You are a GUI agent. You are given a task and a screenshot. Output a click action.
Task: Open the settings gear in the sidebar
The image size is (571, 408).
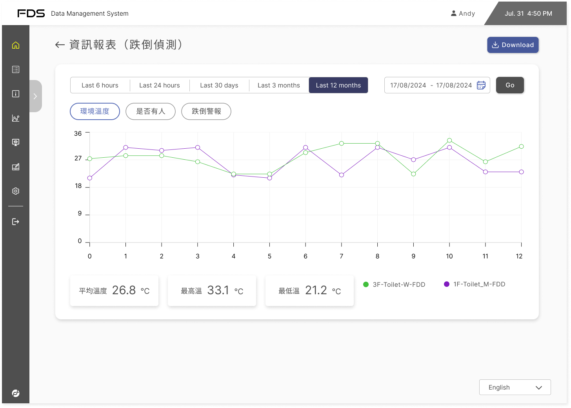click(x=16, y=191)
